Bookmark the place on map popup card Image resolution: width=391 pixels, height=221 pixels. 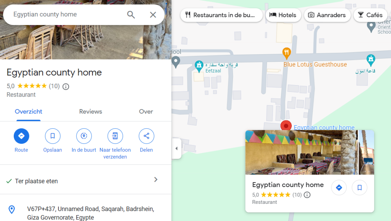[x=359, y=188]
